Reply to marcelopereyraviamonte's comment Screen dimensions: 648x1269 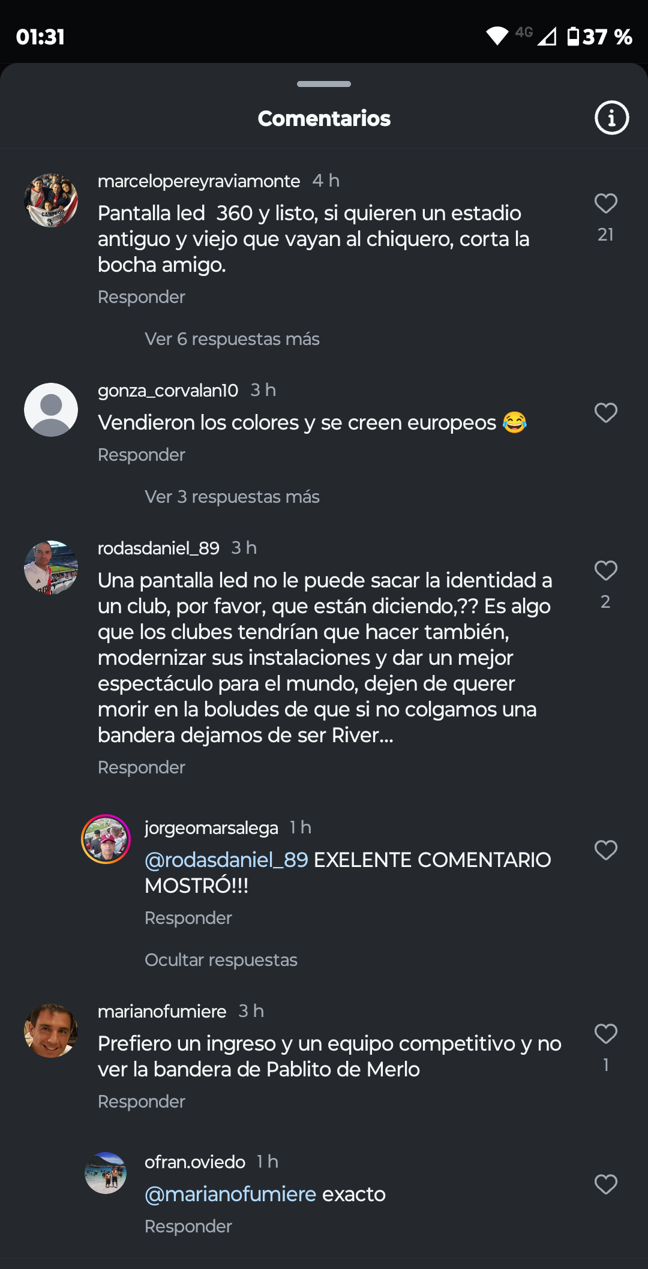point(142,297)
